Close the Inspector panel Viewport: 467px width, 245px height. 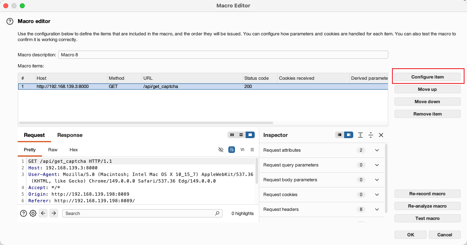(x=381, y=135)
